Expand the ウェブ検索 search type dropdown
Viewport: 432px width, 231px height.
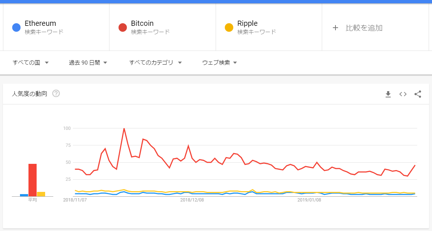pos(219,63)
